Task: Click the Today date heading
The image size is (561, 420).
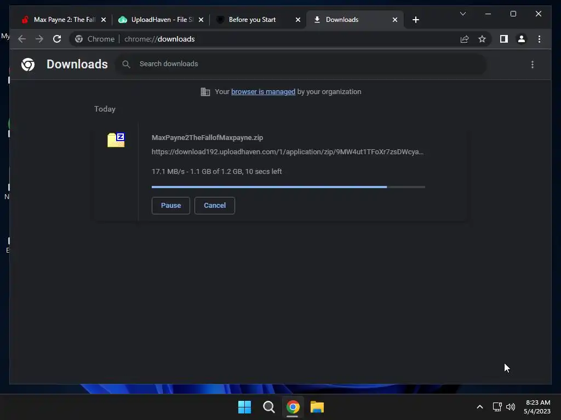Action: coord(105,109)
